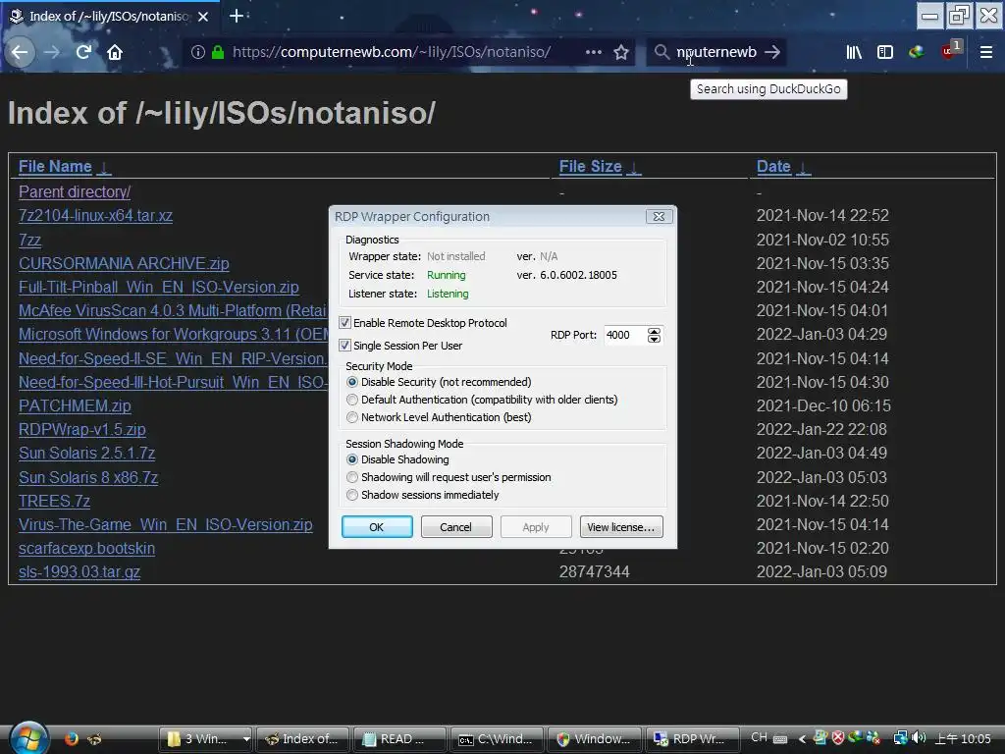This screenshot has height=754, width=1005.
Task: Download RDPWrap-v1.5.zip
Action: (x=82, y=430)
